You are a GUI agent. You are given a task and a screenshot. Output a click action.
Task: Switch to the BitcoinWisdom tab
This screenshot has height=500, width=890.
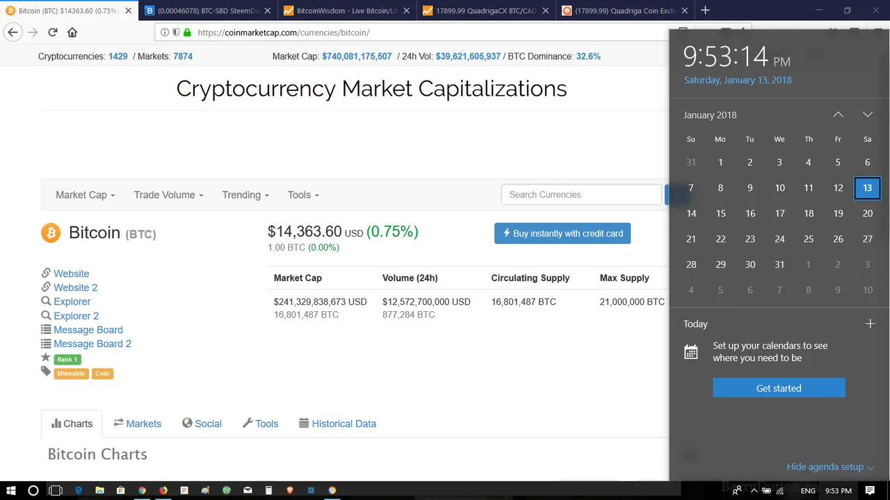(347, 10)
